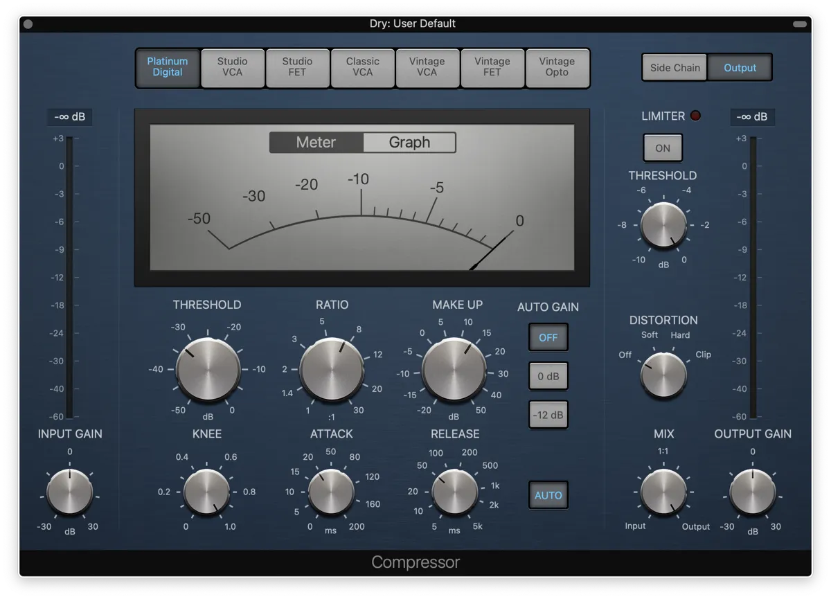Toggle the Limiter ON button

663,148
